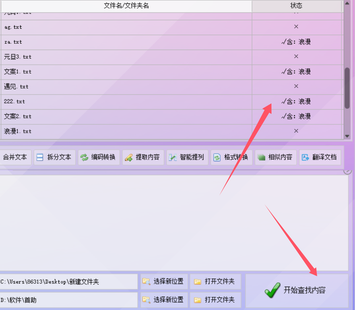The width and height of the screenshot is (355, 310).
Task: Click the 状态 column header
Action: 296,6
